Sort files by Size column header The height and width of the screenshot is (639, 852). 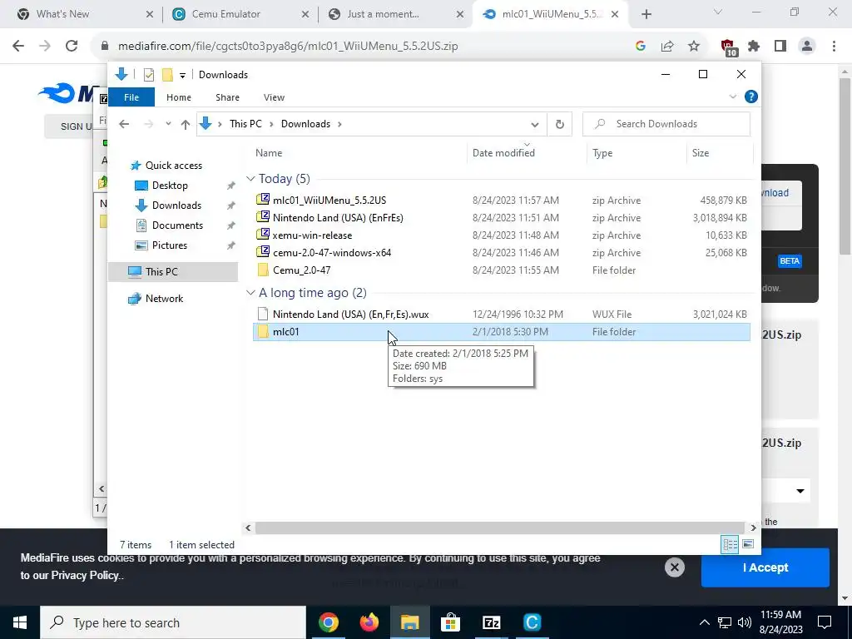tap(720, 153)
